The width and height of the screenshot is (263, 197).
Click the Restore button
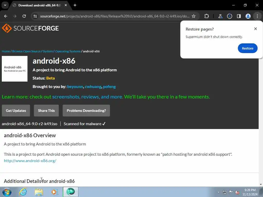(248, 48)
